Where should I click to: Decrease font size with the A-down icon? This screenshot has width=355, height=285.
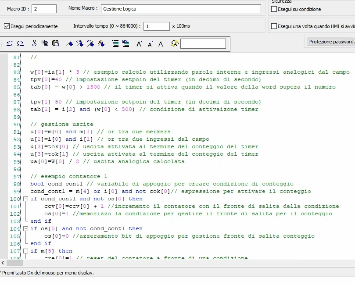click(150, 44)
